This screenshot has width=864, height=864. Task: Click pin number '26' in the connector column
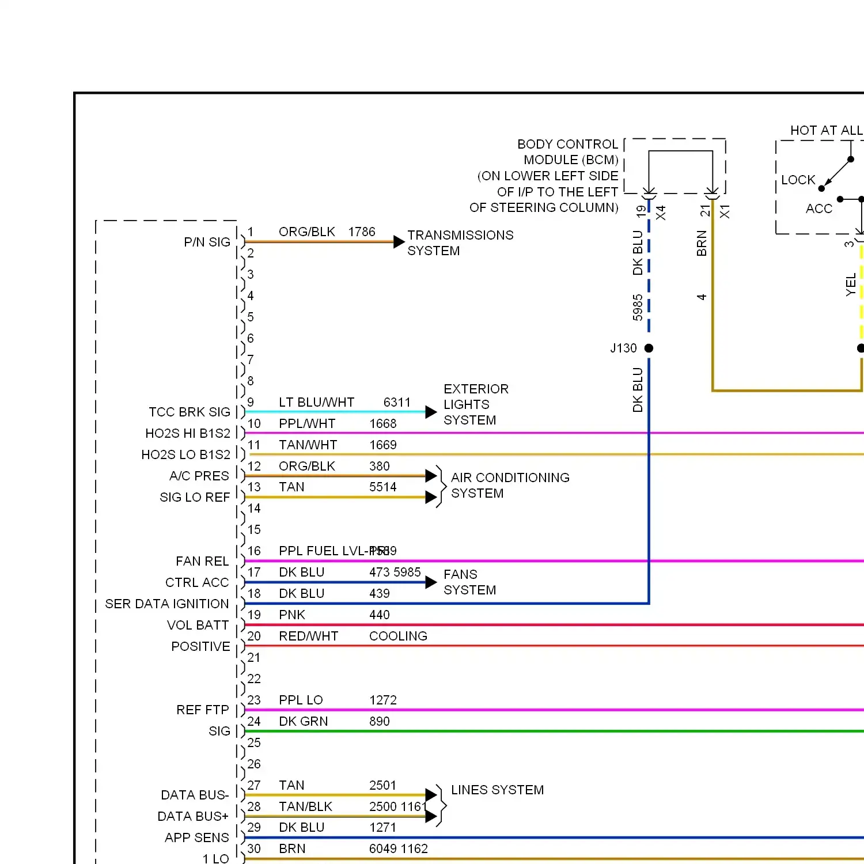coord(253,764)
